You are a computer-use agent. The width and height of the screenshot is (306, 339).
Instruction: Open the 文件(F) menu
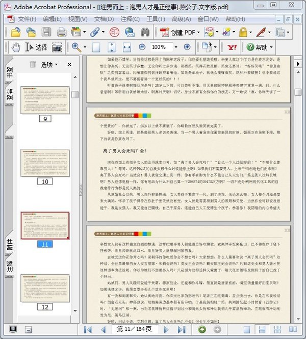tap(27, 19)
